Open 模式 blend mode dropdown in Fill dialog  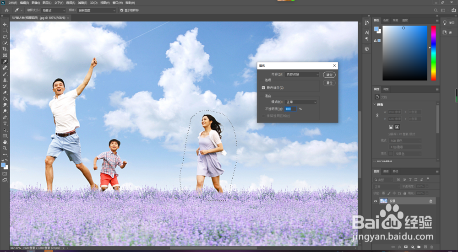[x=300, y=102]
